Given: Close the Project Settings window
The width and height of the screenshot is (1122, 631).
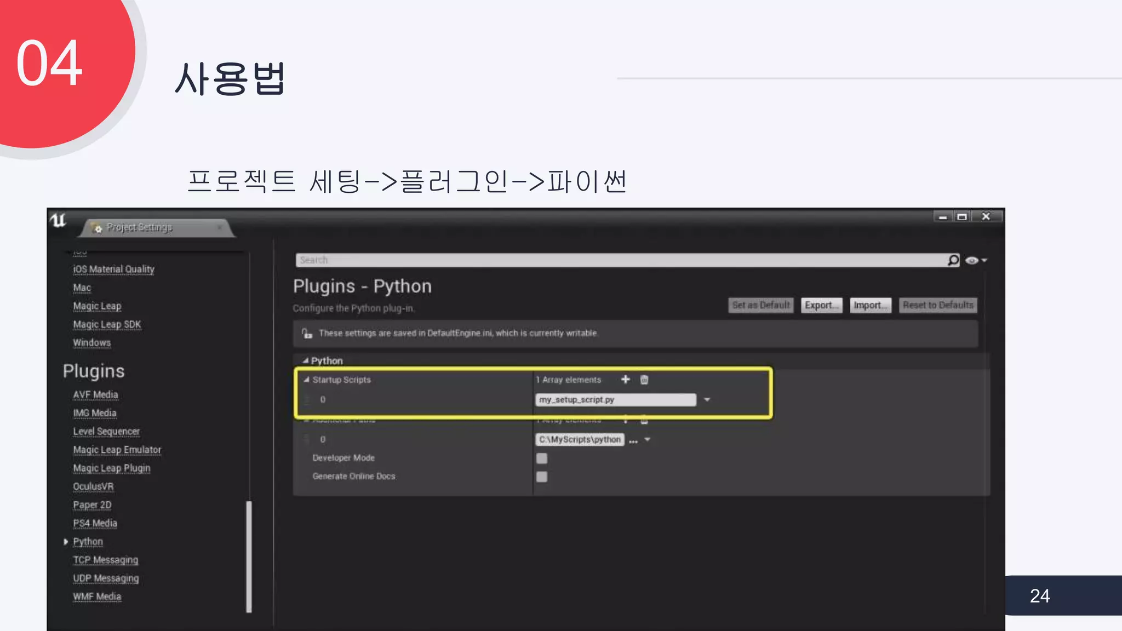Looking at the screenshot, I should 986,216.
